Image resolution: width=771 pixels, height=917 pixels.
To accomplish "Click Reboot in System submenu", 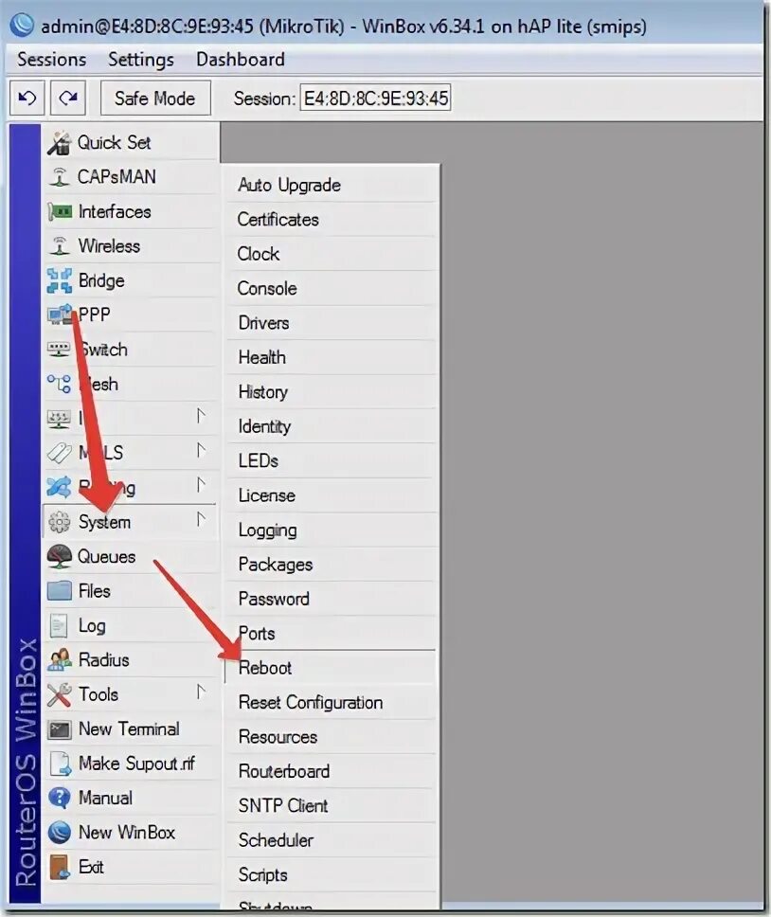I will pos(331,668).
